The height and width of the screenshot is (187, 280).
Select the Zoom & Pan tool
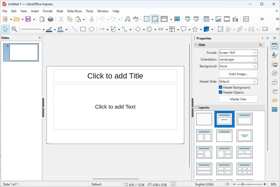(14, 29)
